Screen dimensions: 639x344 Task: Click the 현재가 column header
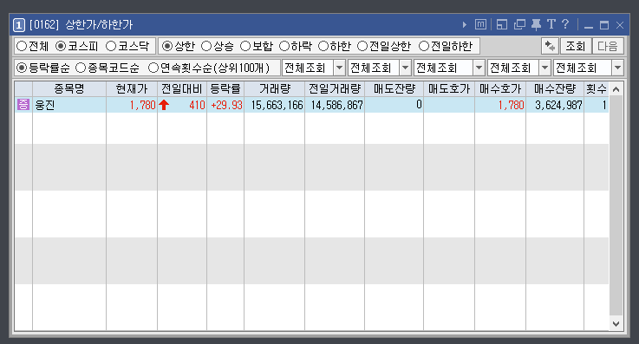point(132,88)
